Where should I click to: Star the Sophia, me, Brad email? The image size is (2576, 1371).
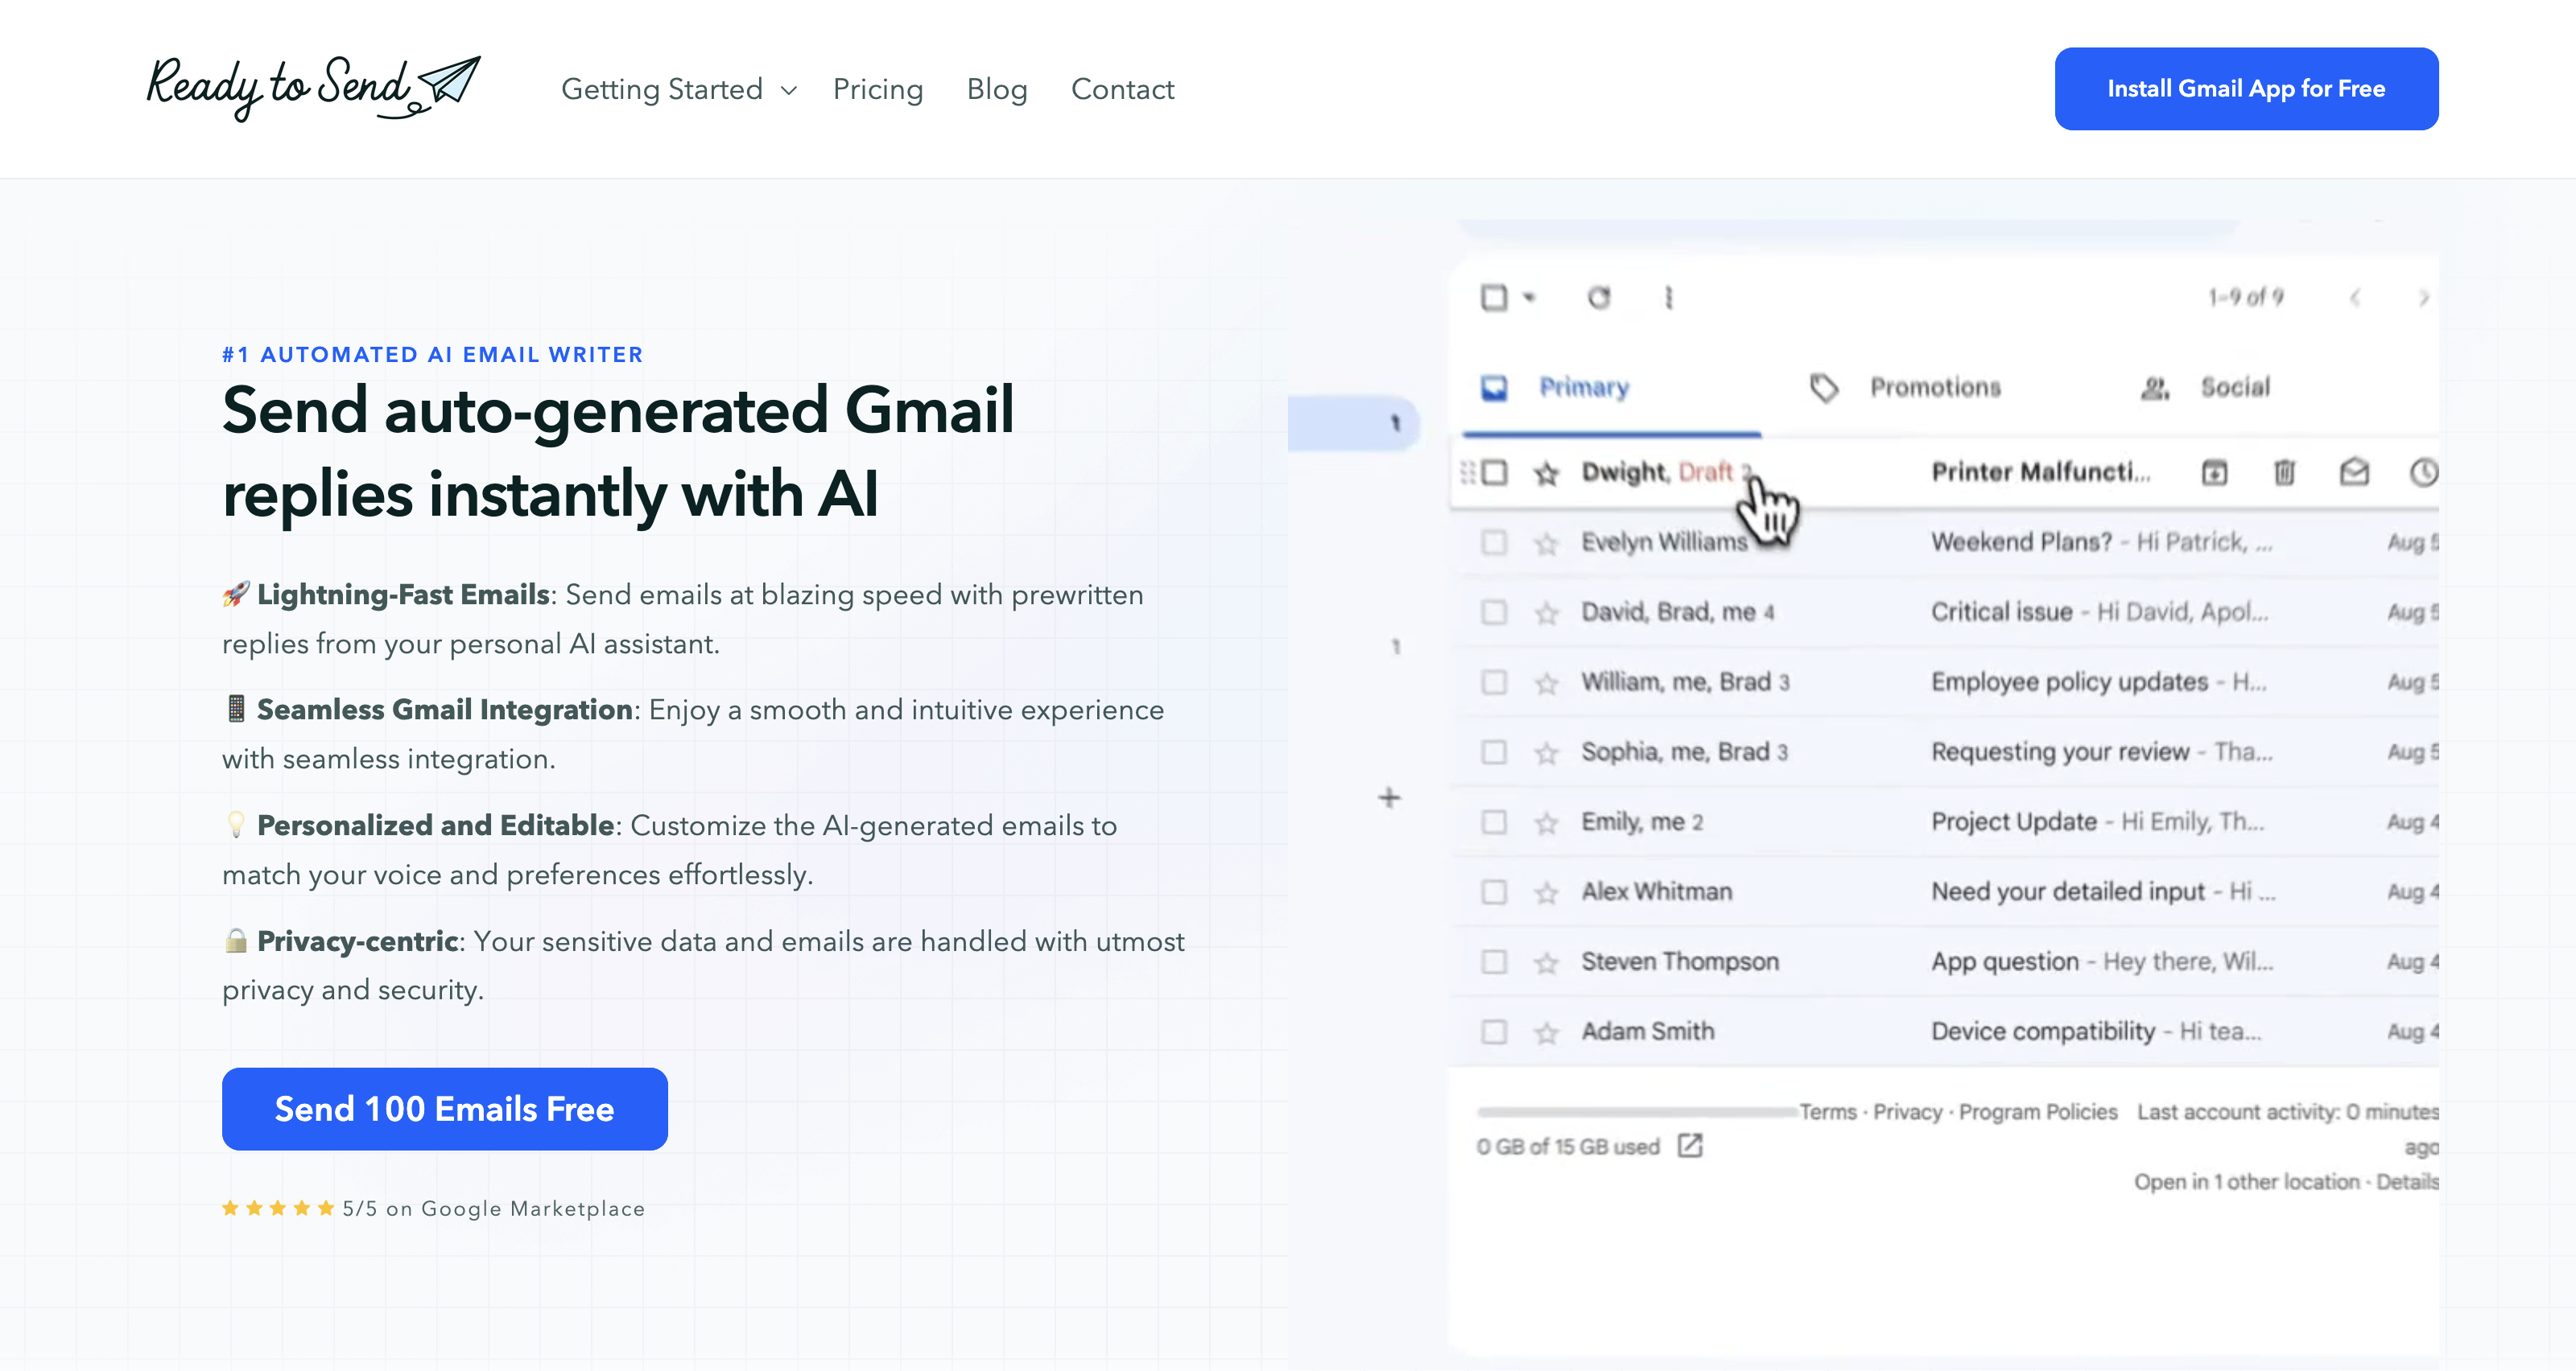point(1547,753)
